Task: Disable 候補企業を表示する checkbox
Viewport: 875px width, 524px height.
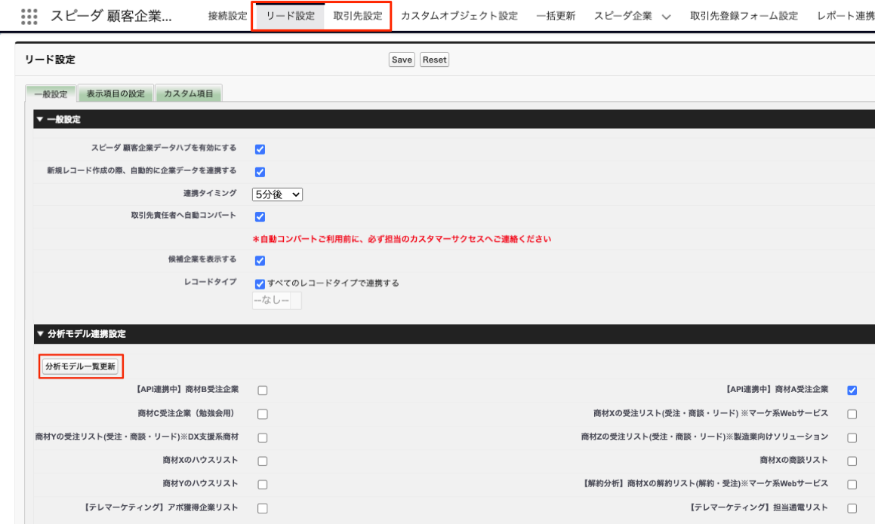Action: [x=260, y=261]
